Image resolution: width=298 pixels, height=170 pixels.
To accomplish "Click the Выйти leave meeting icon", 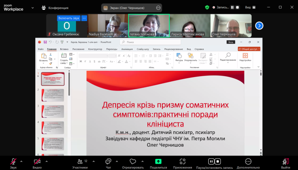I will pos(285,162).
